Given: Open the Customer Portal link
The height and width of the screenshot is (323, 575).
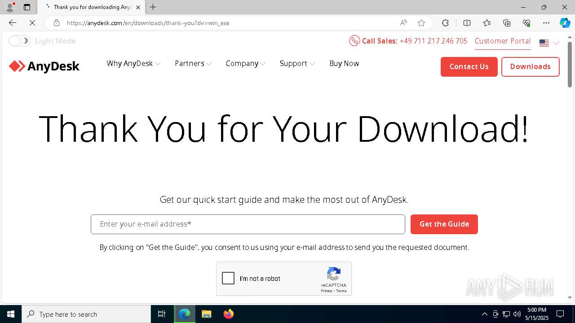Looking at the screenshot, I should pos(503,41).
